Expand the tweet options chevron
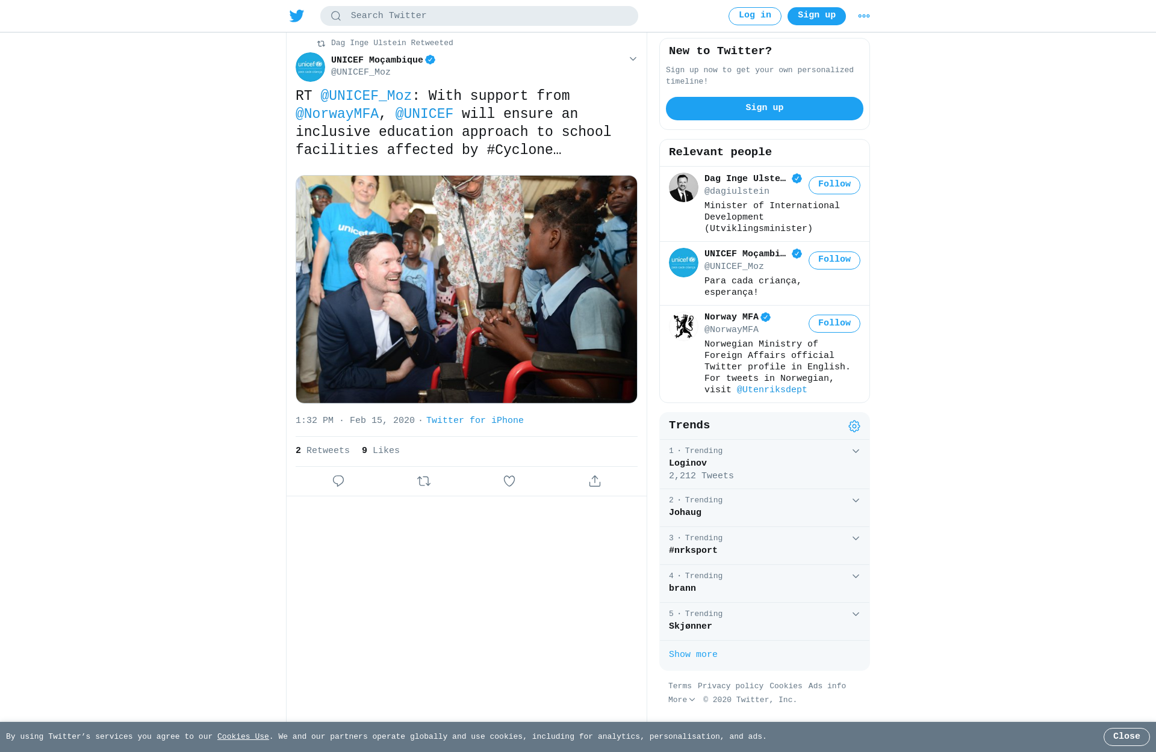The height and width of the screenshot is (752, 1156). tap(633, 59)
